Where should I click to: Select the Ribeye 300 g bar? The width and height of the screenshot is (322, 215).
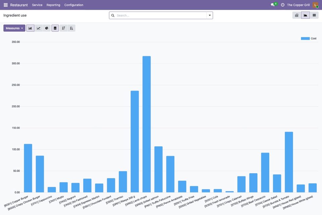click(x=135, y=142)
